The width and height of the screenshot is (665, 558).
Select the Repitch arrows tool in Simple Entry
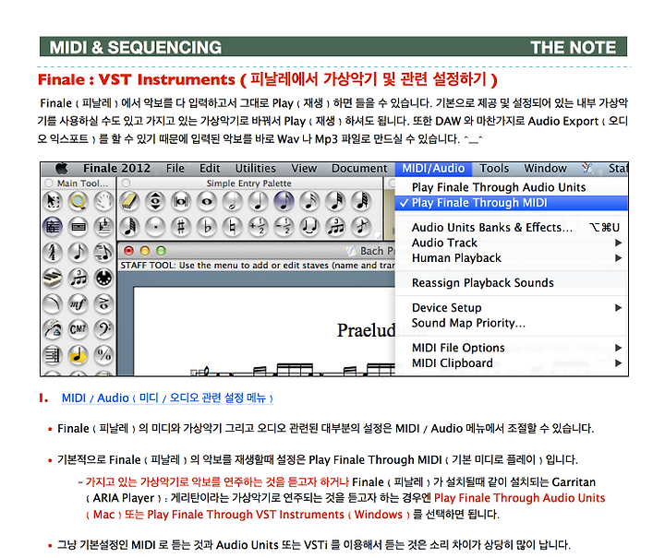coord(156,201)
